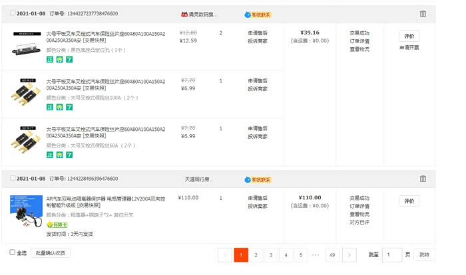Click the 7-day return badge under 100A fuse
This screenshot has width=466, height=275.
point(69,107)
